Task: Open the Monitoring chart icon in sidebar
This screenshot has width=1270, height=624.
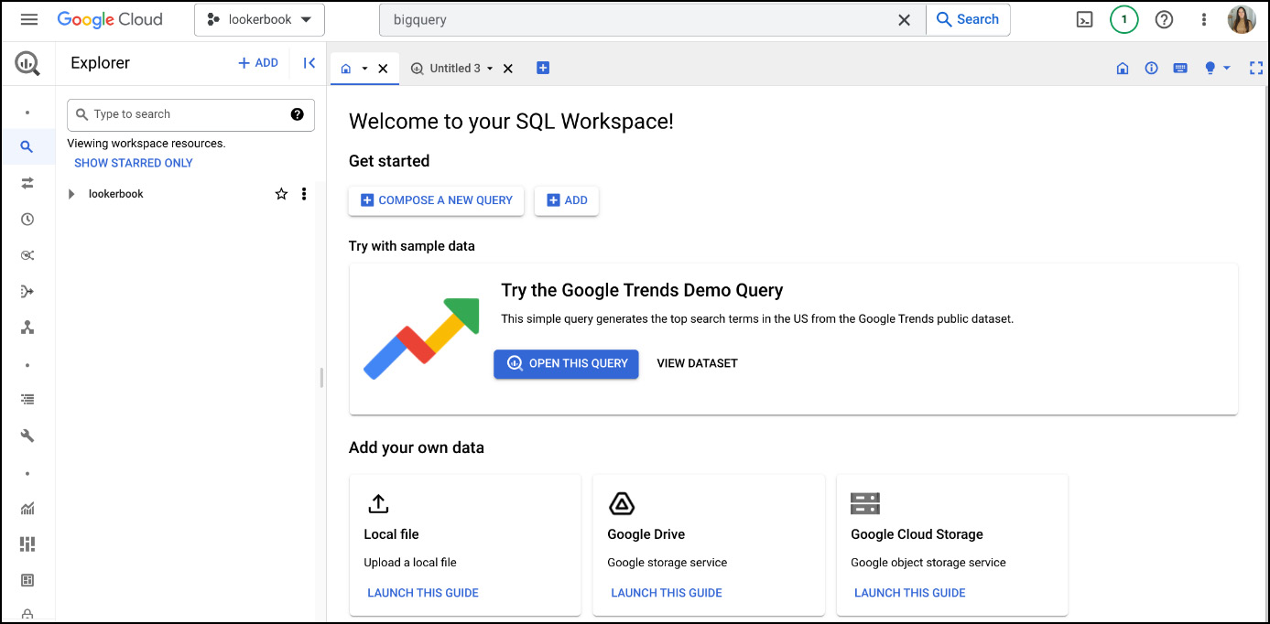Action: click(27, 509)
